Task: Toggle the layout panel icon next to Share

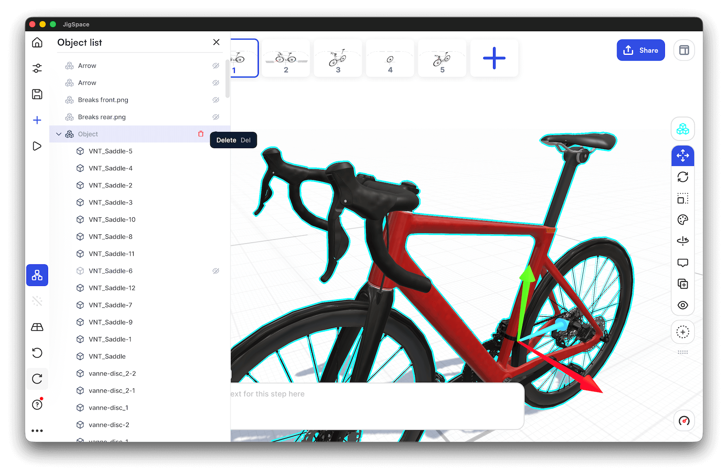Action: point(684,50)
